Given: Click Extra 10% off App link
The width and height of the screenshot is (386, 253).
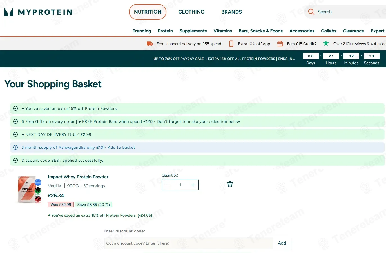Looking at the screenshot, I should point(254,44).
